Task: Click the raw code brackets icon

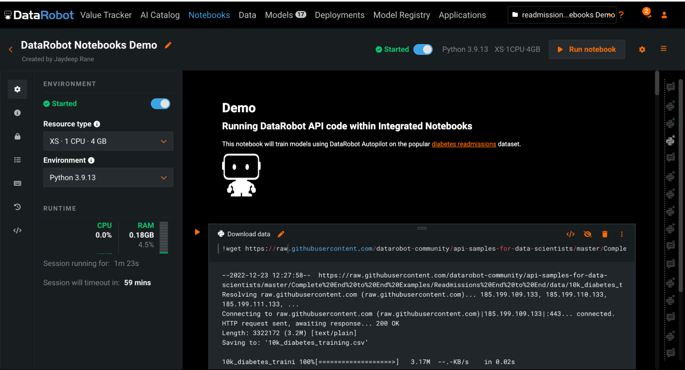Action: (x=571, y=234)
